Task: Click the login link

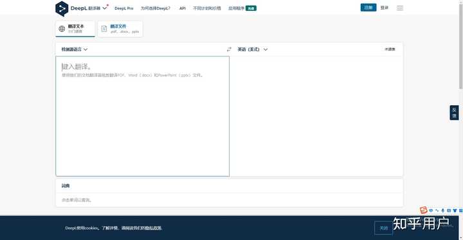Action: [384, 8]
